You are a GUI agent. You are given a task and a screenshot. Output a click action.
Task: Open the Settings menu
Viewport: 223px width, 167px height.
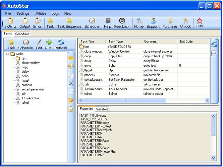tap(23, 13)
